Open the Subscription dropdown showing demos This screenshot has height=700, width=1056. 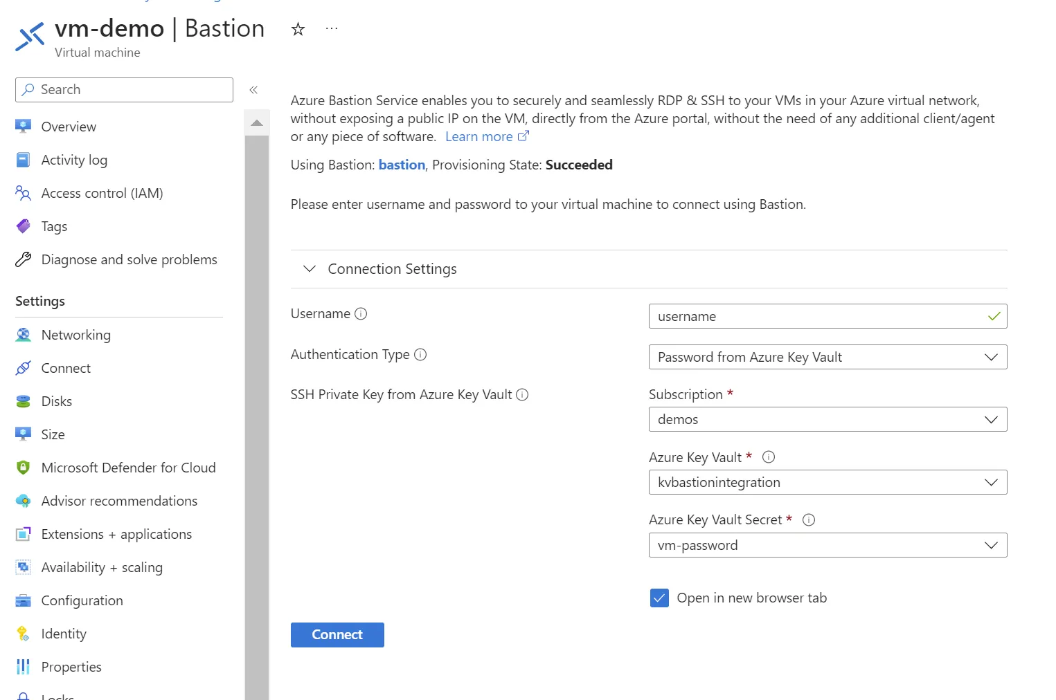(827, 419)
